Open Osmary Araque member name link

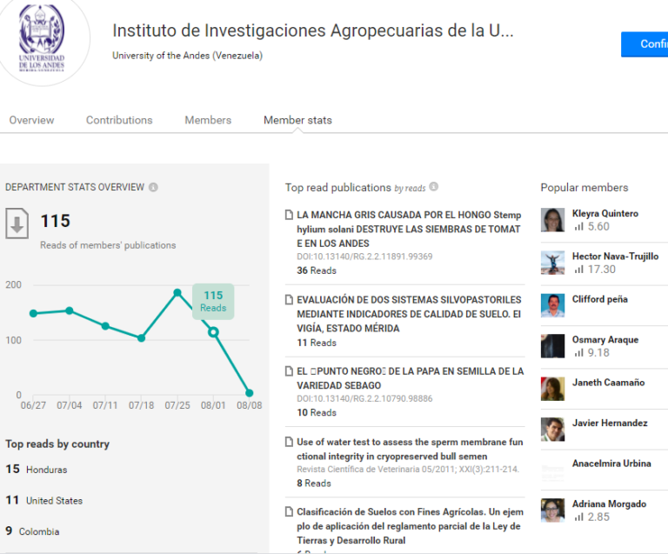[605, 339]
